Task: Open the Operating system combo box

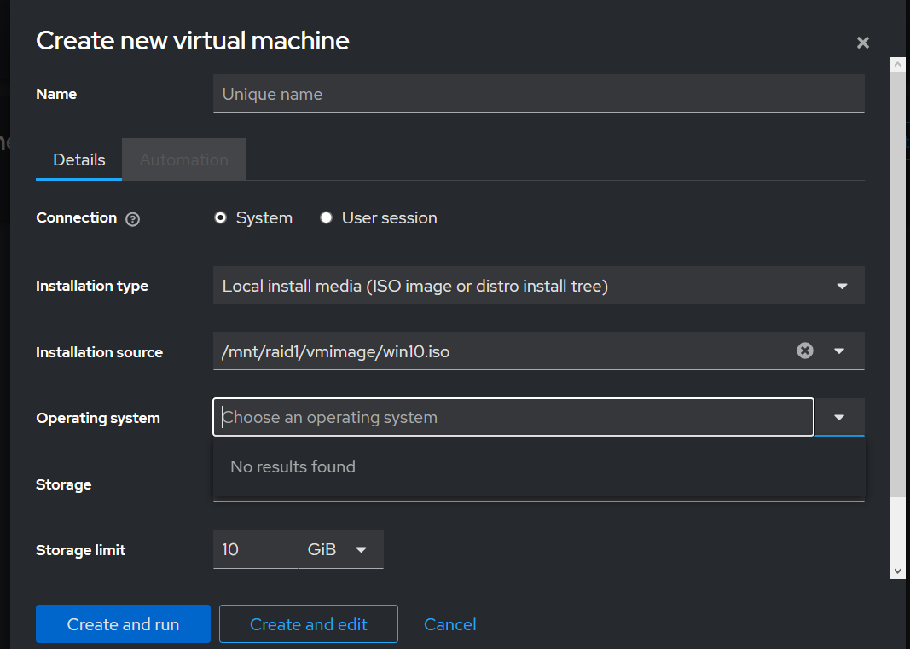Action: pos(512,417)
